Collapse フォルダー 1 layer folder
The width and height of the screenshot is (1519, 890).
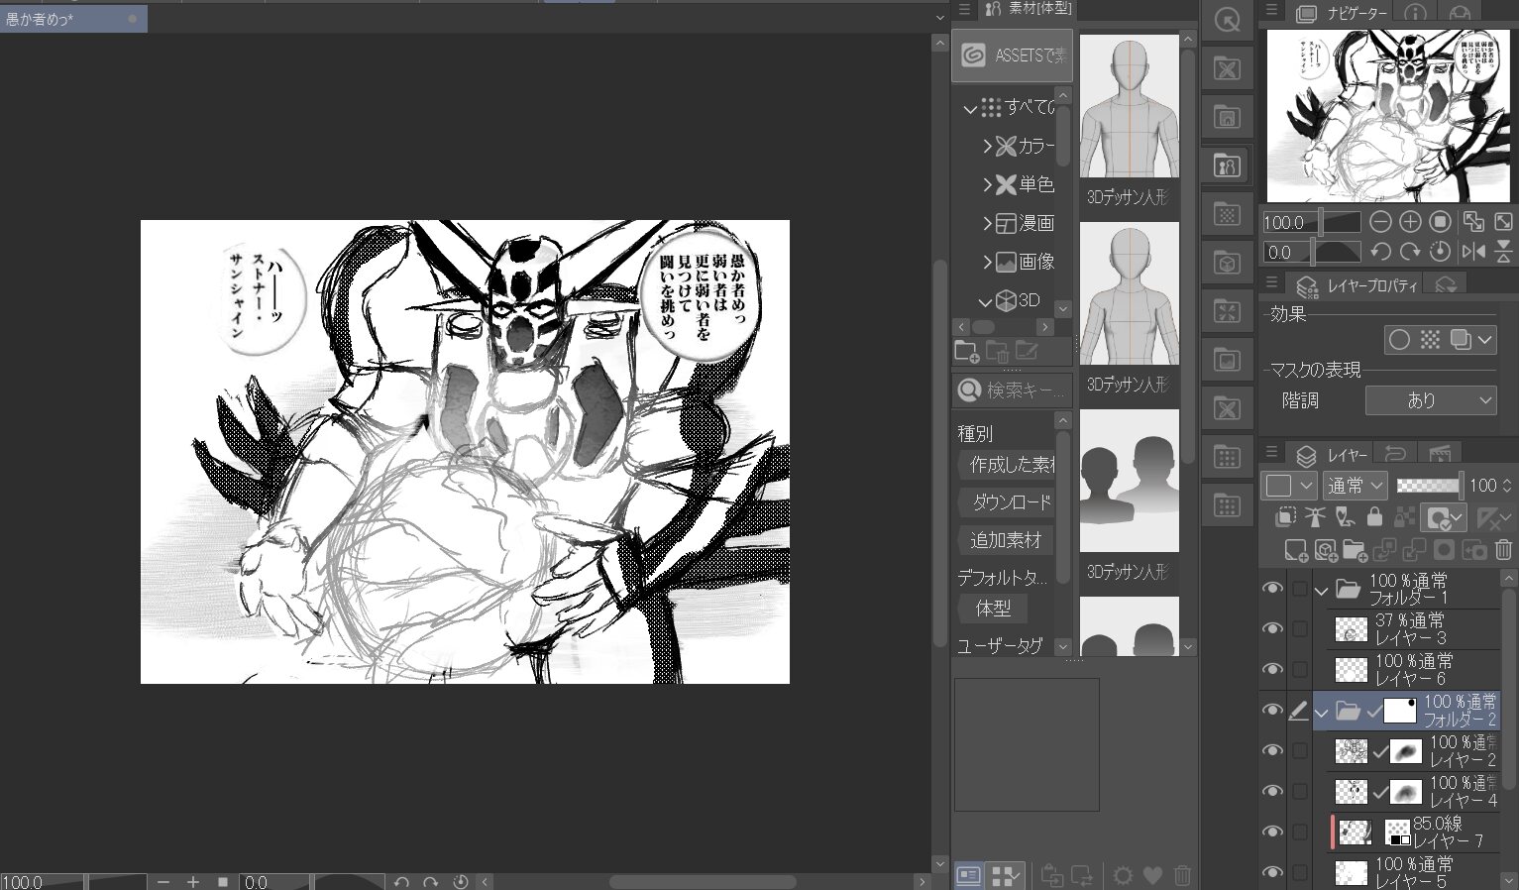[x=1321, y=591]
